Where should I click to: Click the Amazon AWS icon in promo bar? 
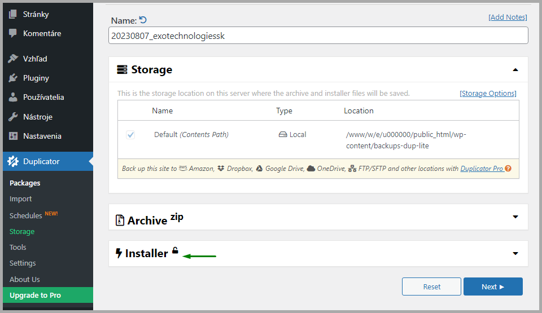[x=183, y=168]
